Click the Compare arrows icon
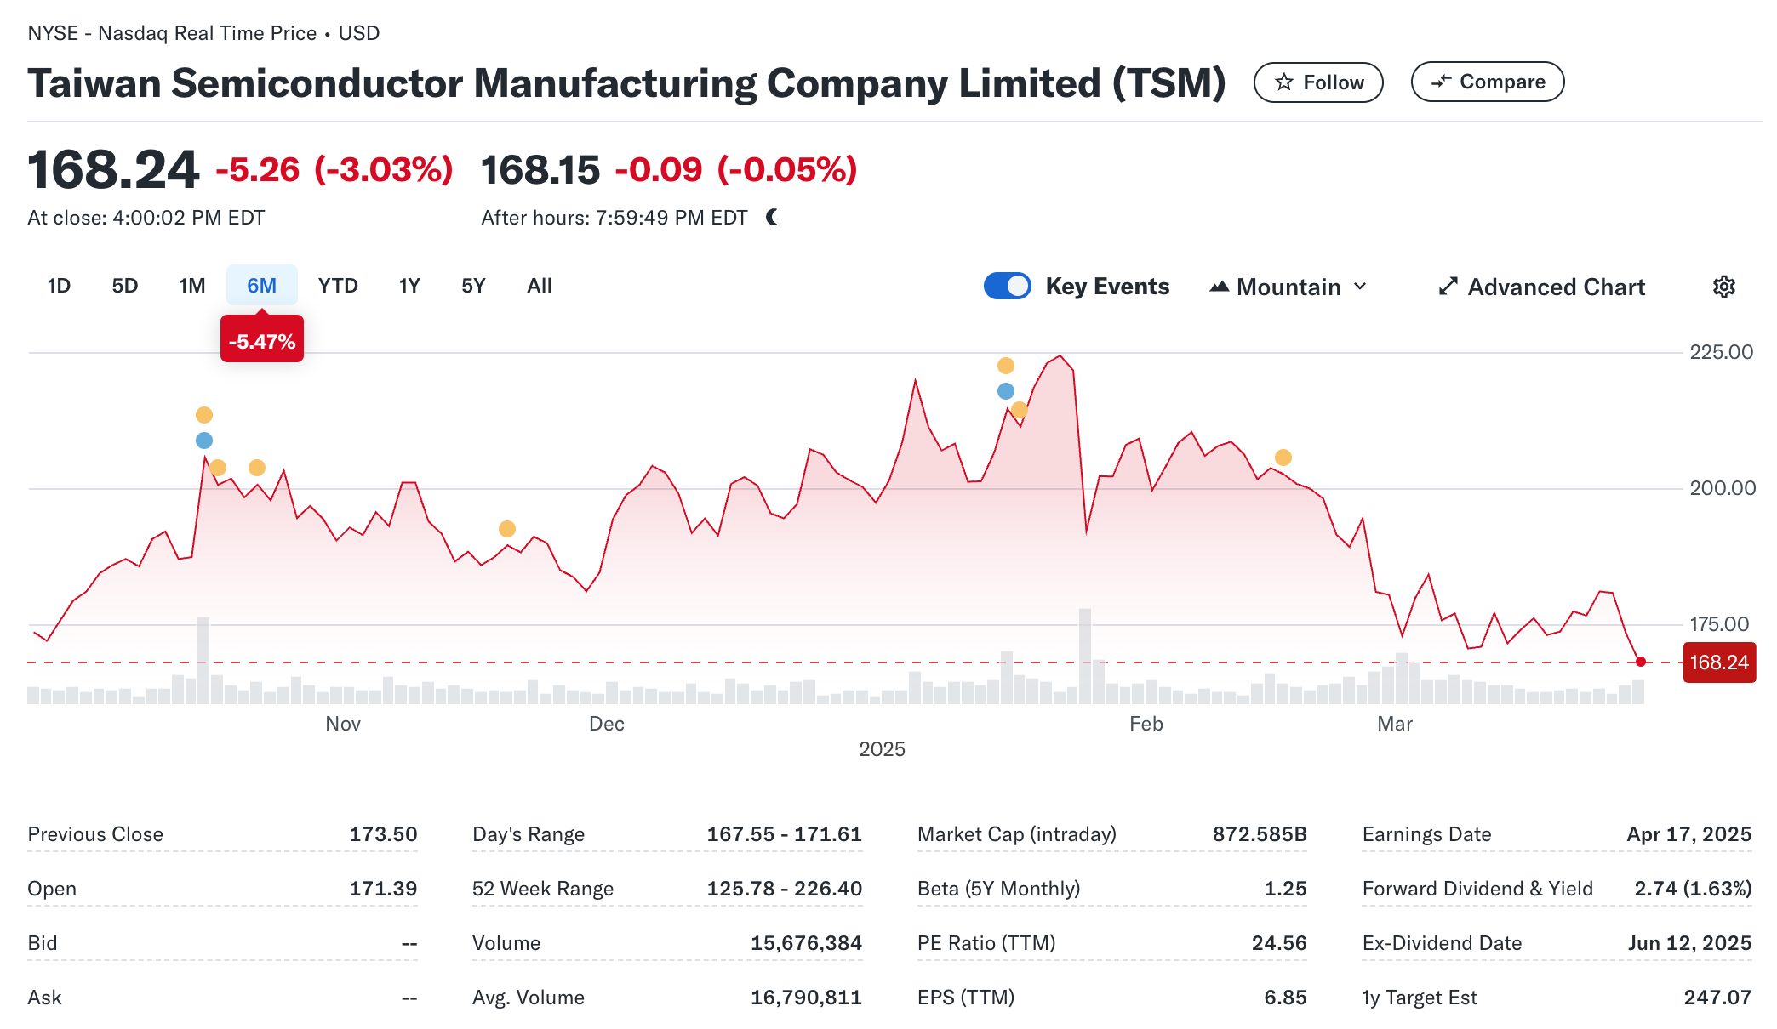Viewport: 1777px width, 1029px height. pos(1441,82)
